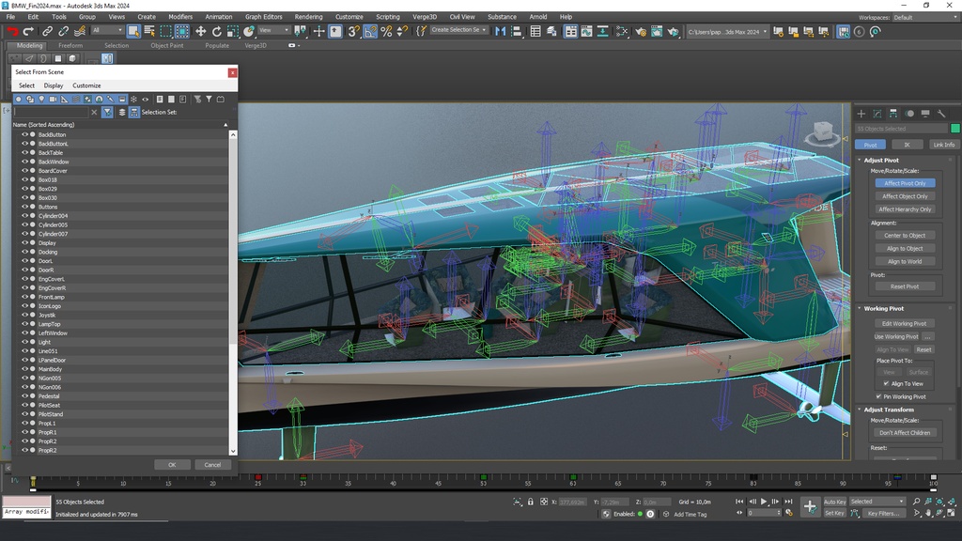This screenshot has height=541, width=962.
Task: Select PilotSeat in the object list
Action: point(51,405)
